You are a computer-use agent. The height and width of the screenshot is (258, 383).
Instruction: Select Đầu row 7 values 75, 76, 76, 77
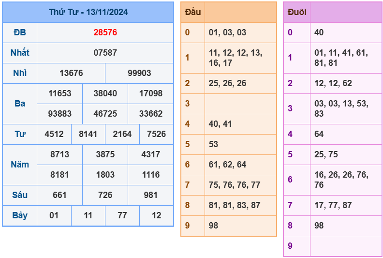[x=235, y=185]
